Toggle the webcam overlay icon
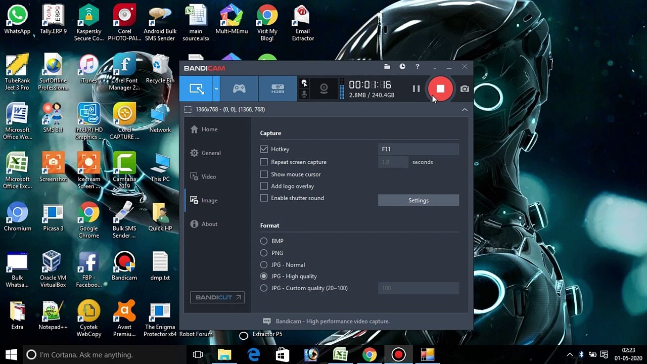This screenshot has width=647, height=364. pos(324,89)
